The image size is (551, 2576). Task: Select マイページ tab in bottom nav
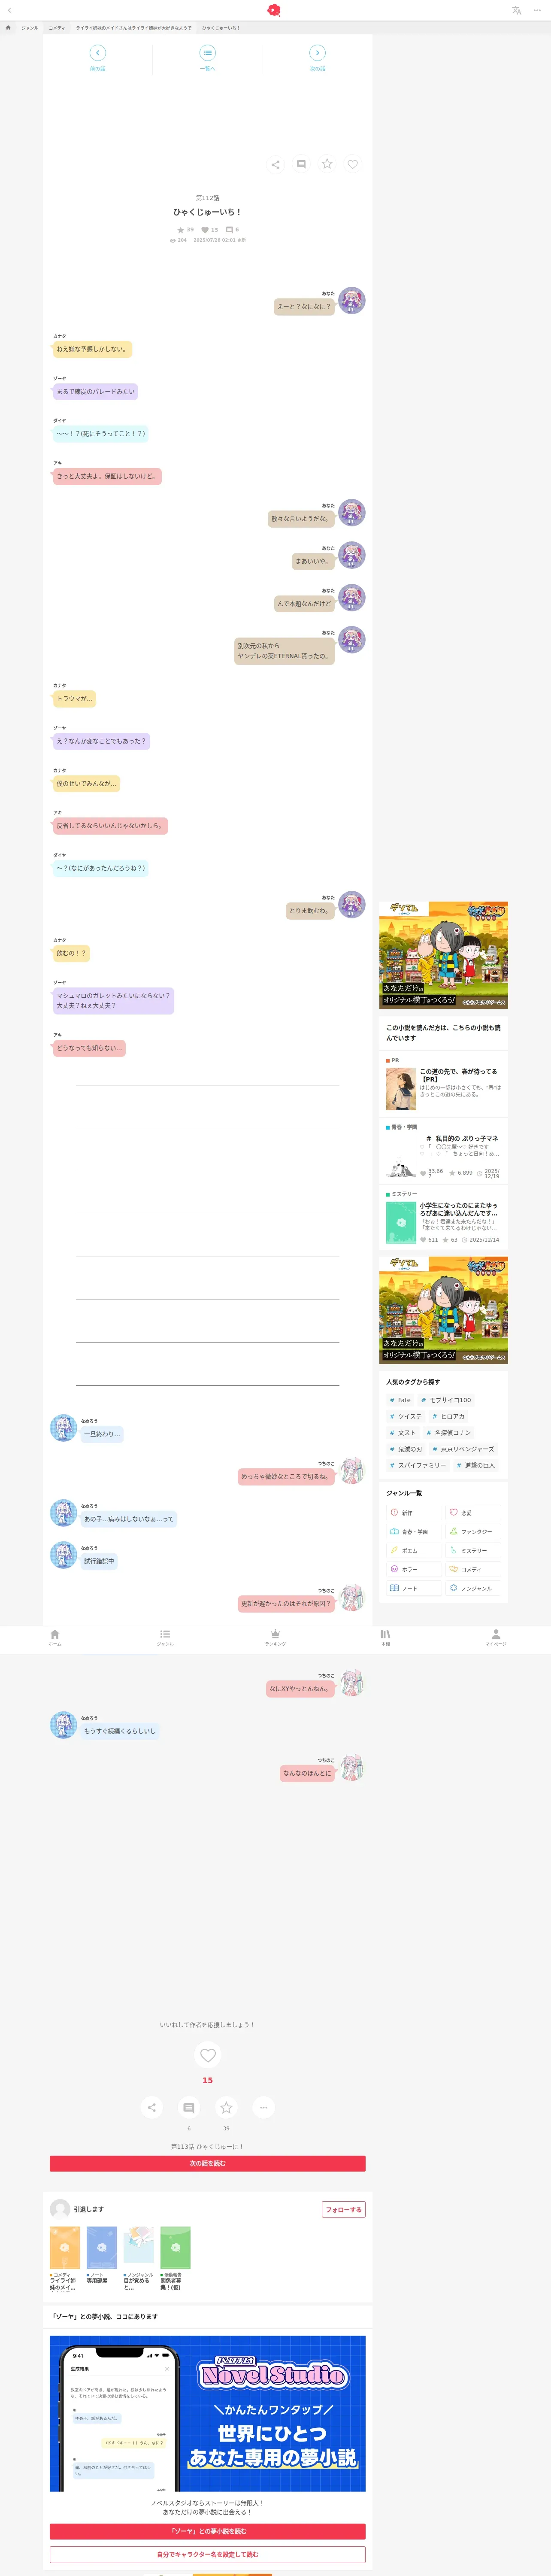(x=496, y=1637)
